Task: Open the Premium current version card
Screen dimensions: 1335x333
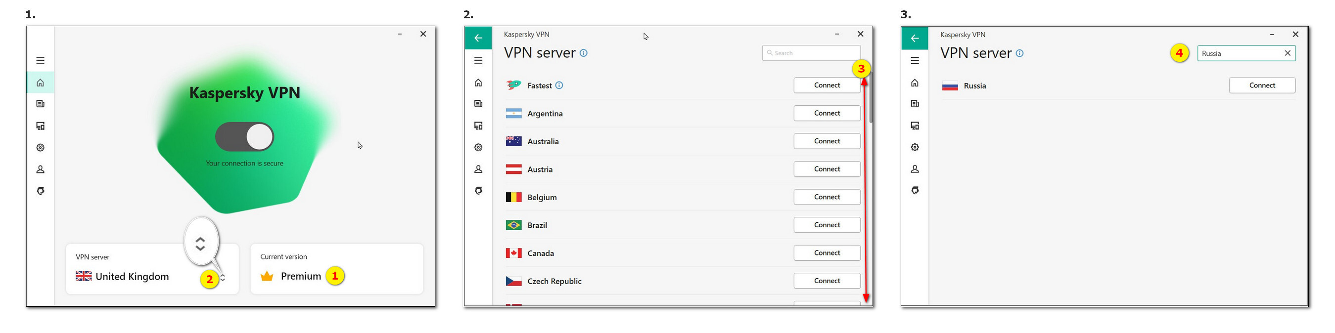Action: click(336, 269)
